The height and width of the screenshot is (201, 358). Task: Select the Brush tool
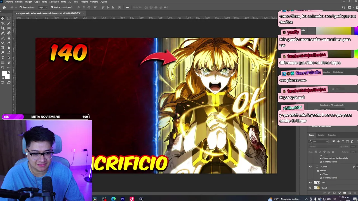coord(3,38)
